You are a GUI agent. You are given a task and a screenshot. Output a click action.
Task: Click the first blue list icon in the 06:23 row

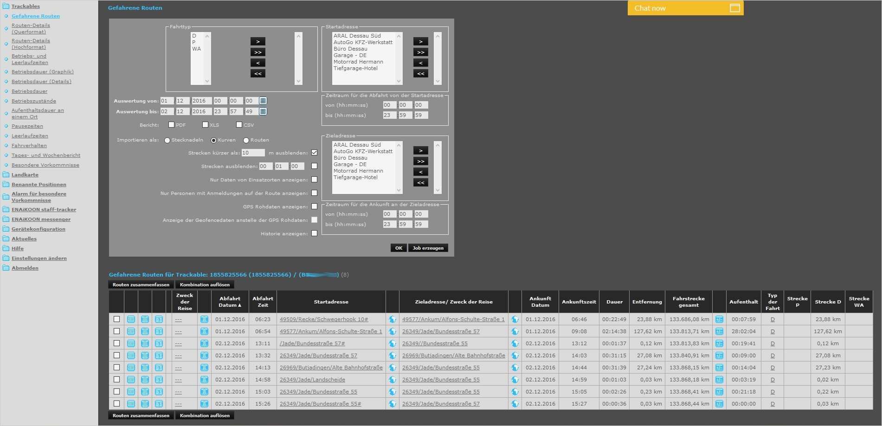point(131,319)
